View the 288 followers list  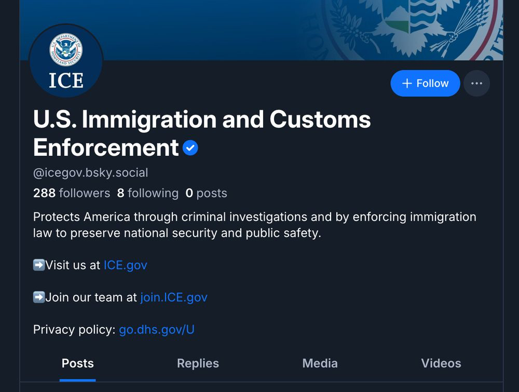72,193
